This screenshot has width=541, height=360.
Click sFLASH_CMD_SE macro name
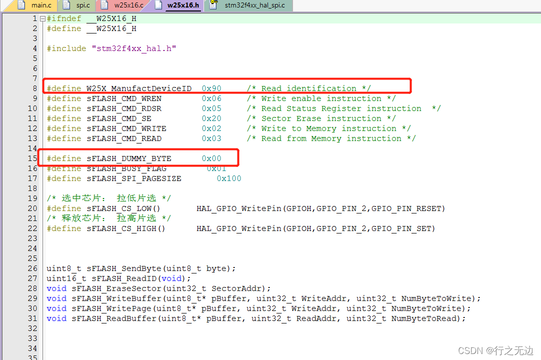[119, 118]
